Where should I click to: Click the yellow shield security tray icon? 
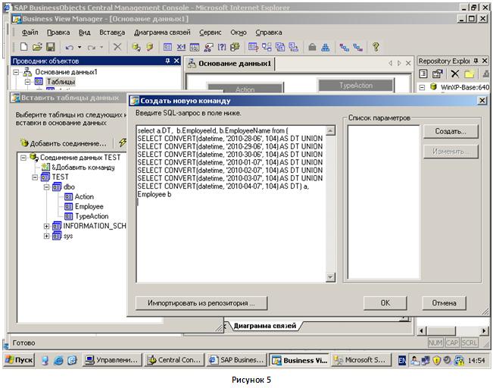tap(437, 360)
